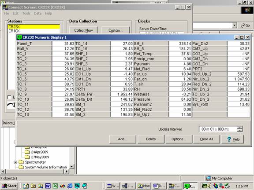Viewport: 254px width, 190px height.
Task: Select the System Volume Information folder
Action: (46, 167)
